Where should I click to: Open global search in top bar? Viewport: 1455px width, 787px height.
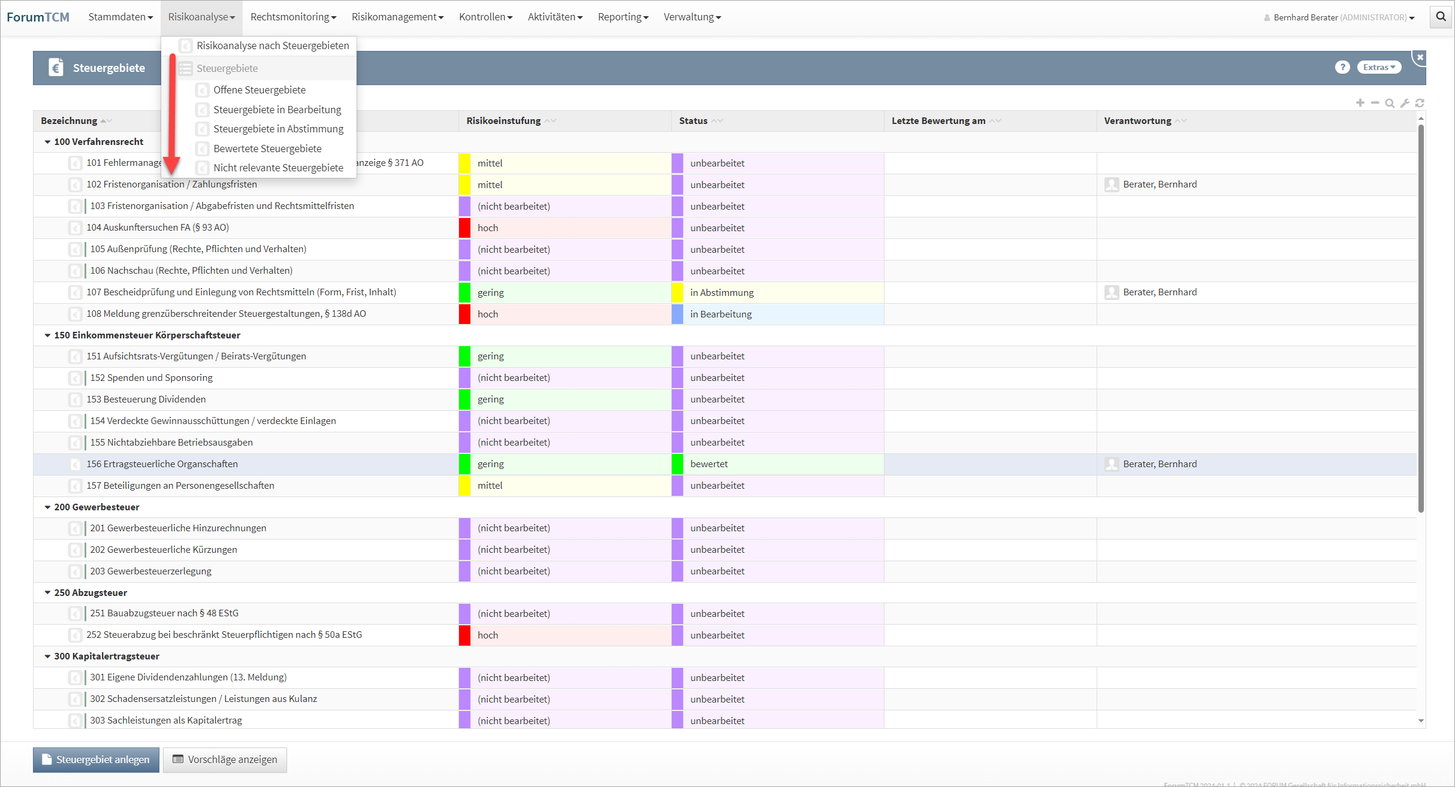[x=1441, y=17]
